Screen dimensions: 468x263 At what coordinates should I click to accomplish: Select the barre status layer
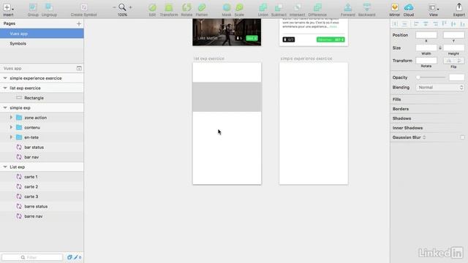pyautogui.click(x=42, y=206)
